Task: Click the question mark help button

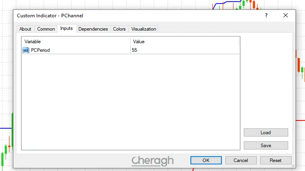Action: click(x=266, y=16)
